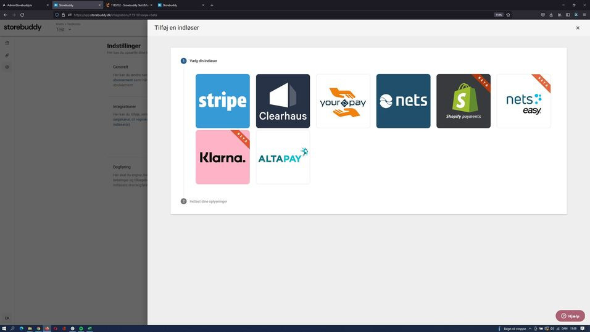The image size is (590, 332).
Task: Switch to the AdminStorebuddy browser tab
Action: (x=25, y=5)
